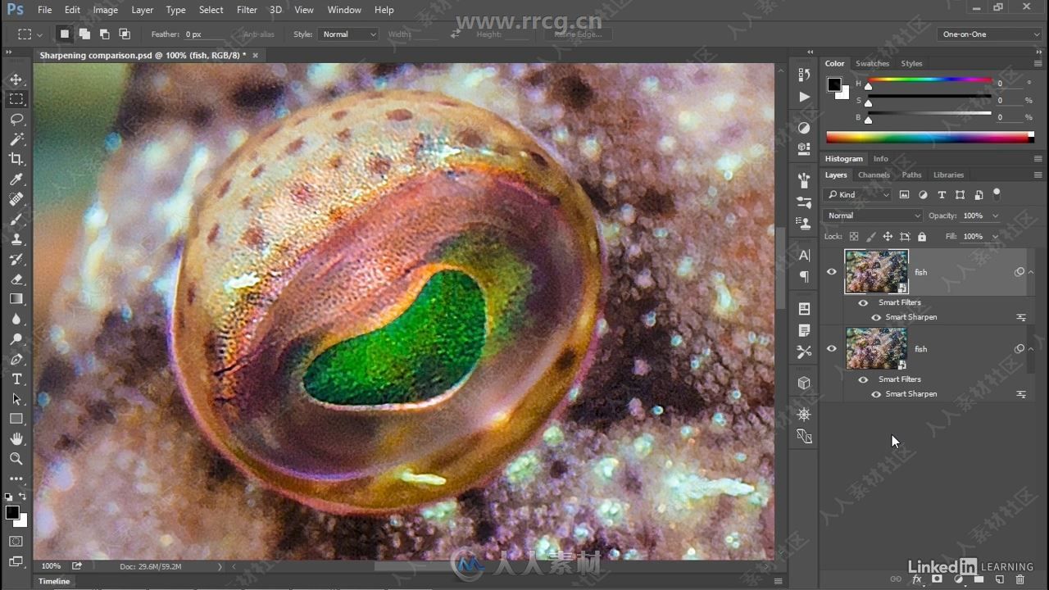Select the Brush tool
This screenshot has width=1049, height=590.
16,220
